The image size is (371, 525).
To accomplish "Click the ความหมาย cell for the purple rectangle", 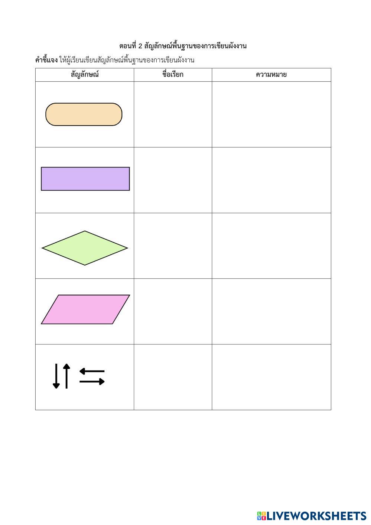I will [271, 180].
